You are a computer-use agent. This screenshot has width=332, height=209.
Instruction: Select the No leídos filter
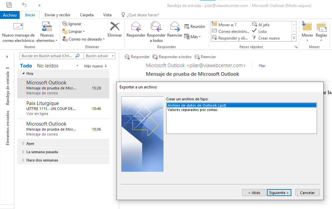(x=48, y=66)
